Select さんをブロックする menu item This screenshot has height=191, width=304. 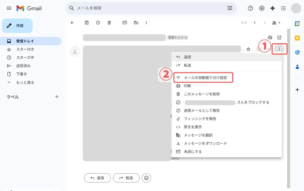(227, 102)
